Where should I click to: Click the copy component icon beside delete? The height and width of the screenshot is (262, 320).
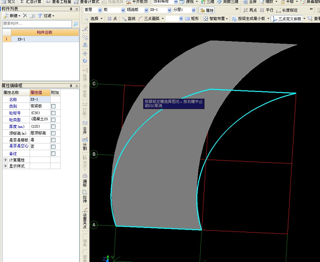33,16
